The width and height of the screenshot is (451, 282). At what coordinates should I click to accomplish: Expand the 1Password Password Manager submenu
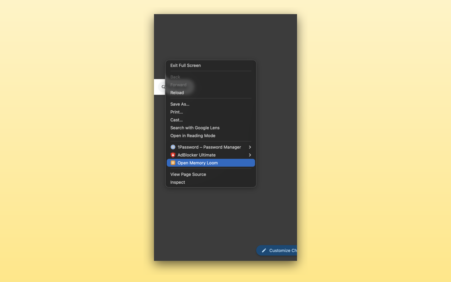coord(250,147)
